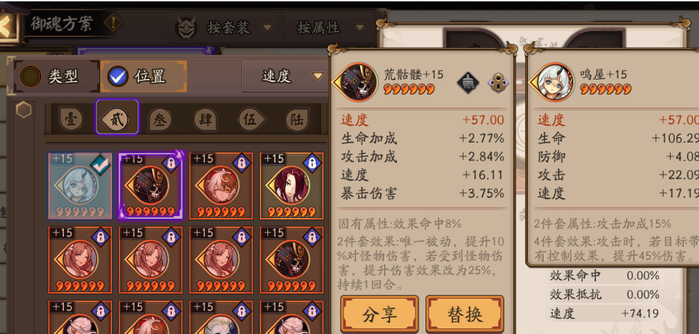Expand the 按套装 filter dropdown
Viewport: 699px width, 334px height.
pos(225,27)
